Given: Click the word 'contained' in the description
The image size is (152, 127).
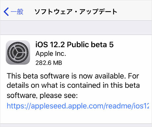Looking at the screenshot, I should pyautogui.click(x=84, y=85).
